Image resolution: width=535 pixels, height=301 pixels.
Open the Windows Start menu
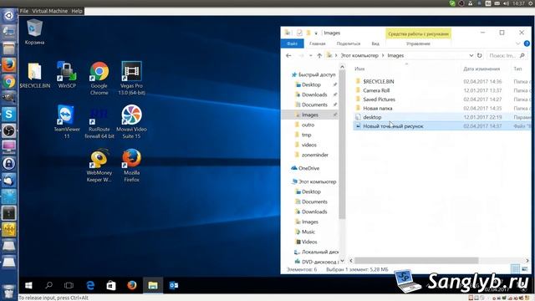coord(28,285)
